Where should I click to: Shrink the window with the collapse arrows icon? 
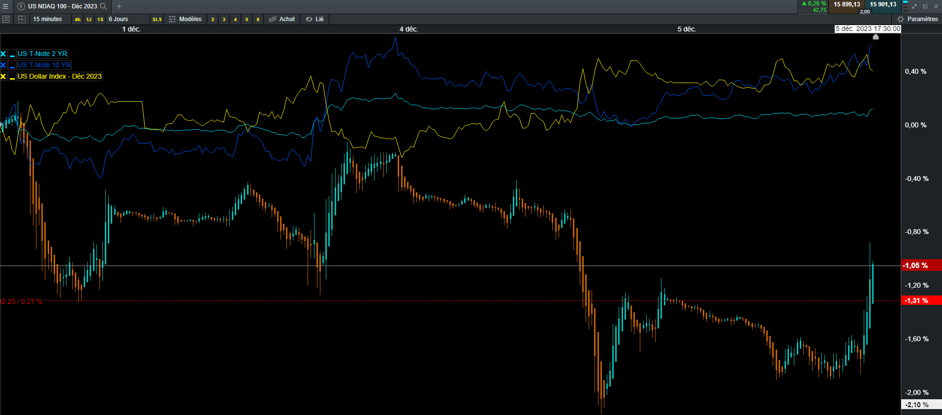click(x=914, y=6)
